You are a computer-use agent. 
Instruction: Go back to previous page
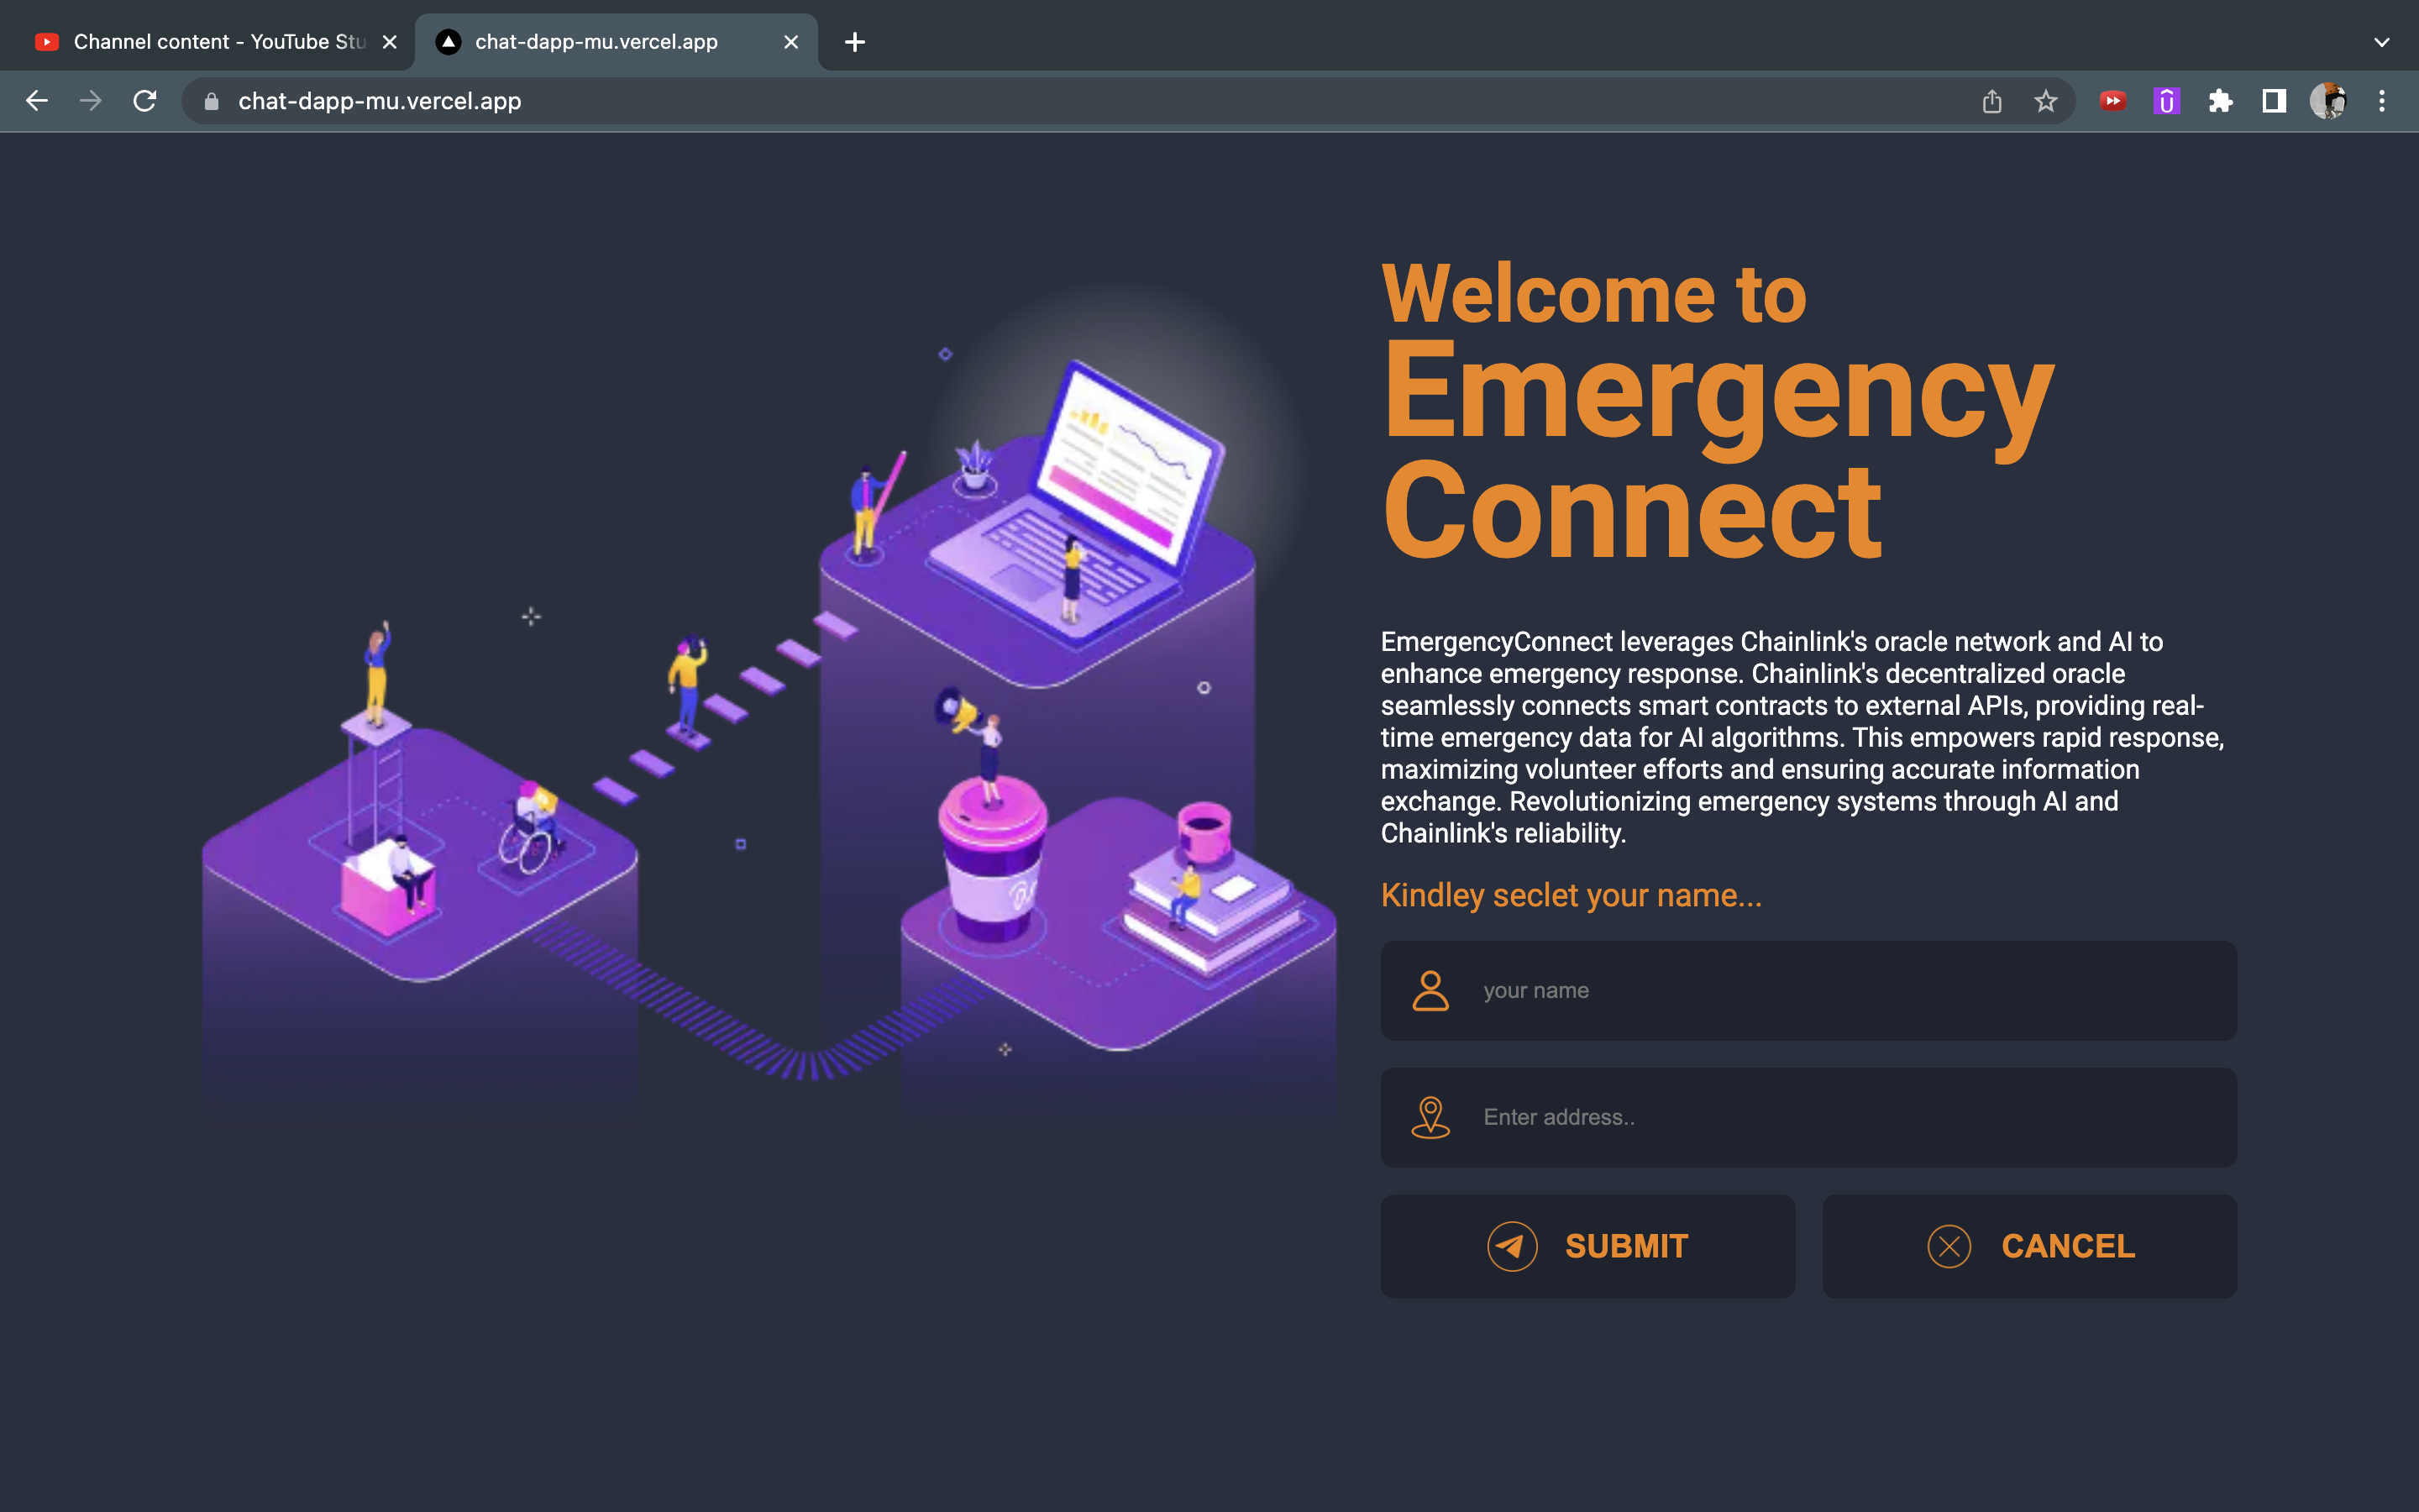coord(37,101)
